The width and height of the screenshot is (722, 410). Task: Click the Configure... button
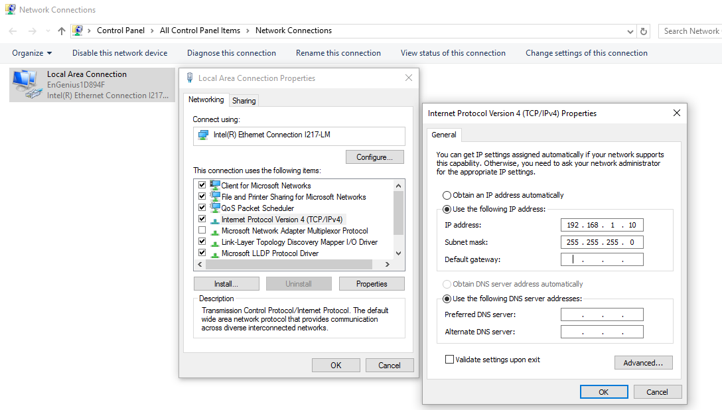[374, 157]
